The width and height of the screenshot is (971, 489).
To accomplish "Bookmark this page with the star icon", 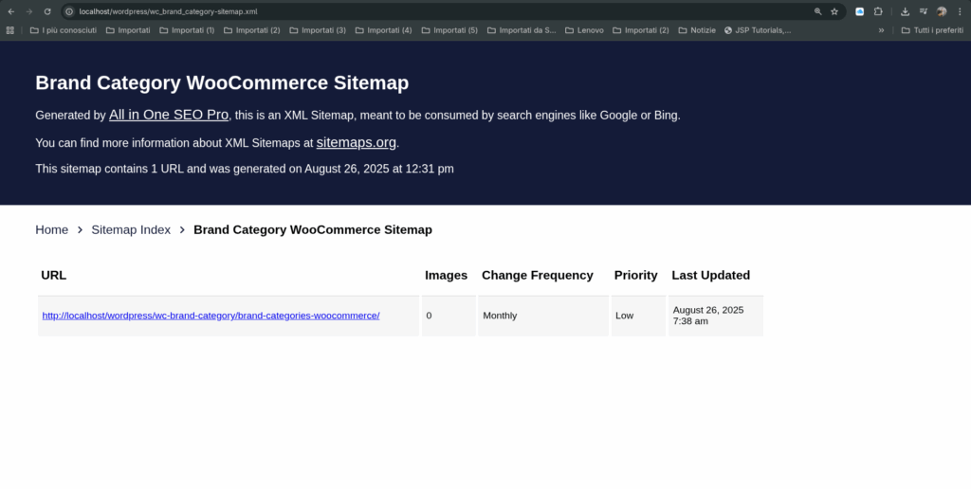I will [x=834, y=11].
